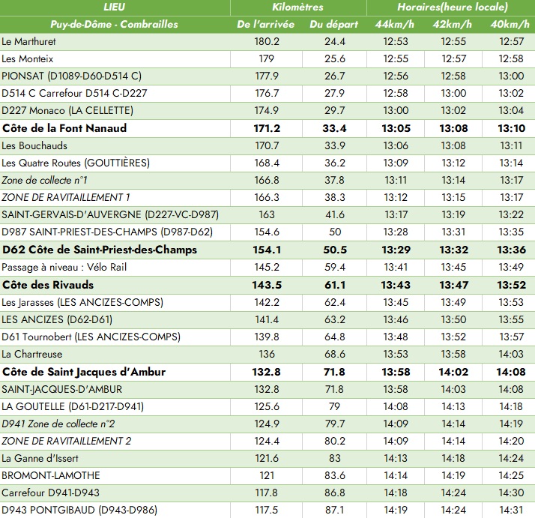Select the Côte de Saint Jacques d'Ambur label
The height and width of the screenshot is (518, 535).
pos(84,372)
